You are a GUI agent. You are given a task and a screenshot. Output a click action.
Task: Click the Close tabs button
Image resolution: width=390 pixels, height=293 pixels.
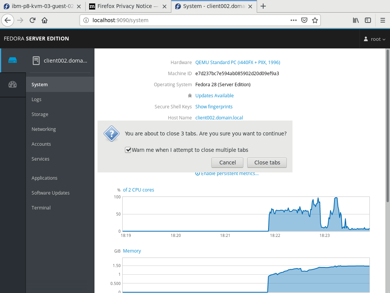pos(267,163)
